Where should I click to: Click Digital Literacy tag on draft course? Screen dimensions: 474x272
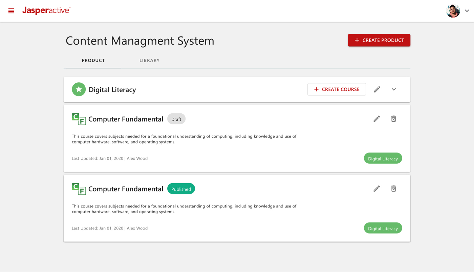(x=383, y=159)
